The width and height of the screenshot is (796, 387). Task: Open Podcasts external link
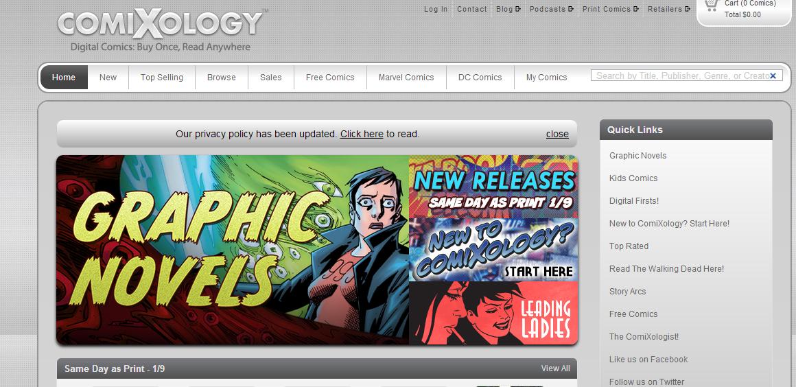tap(552, 9)
